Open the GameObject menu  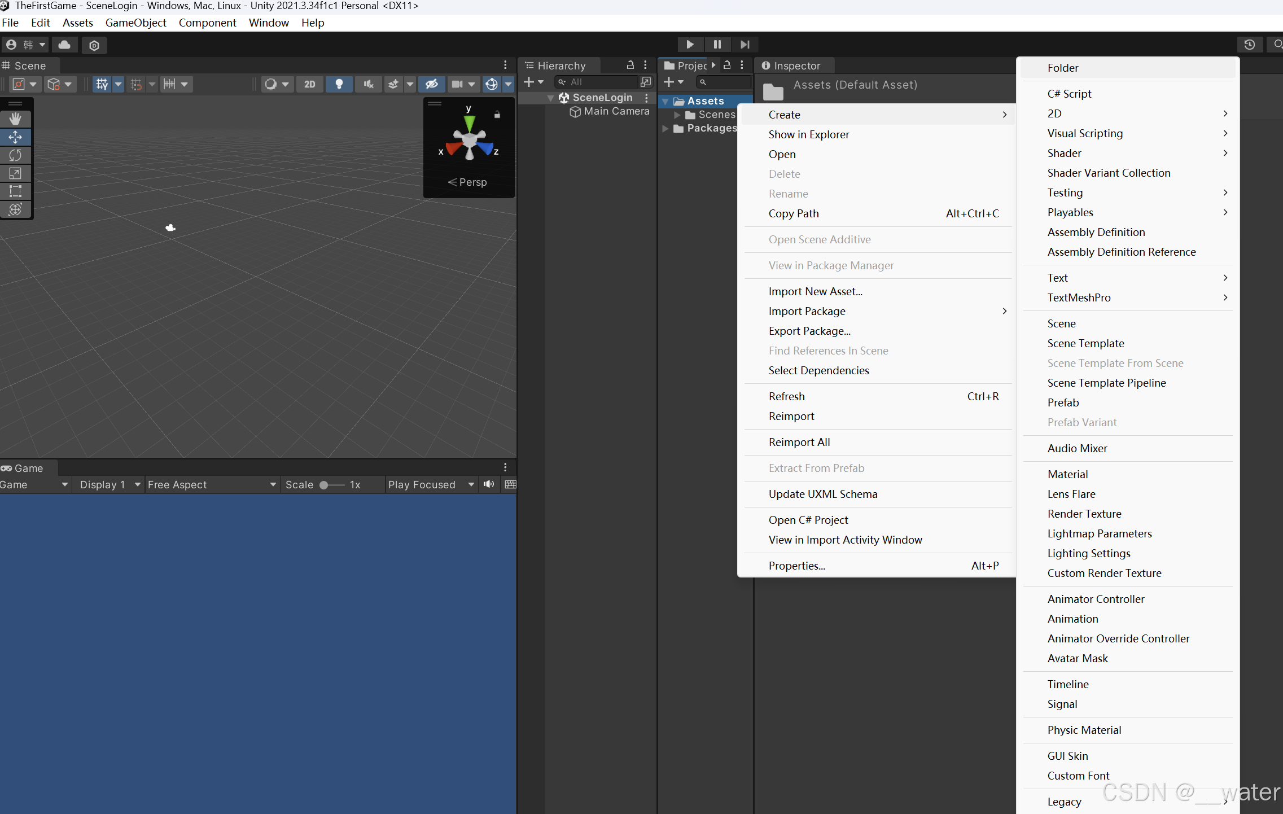[135, 23]
